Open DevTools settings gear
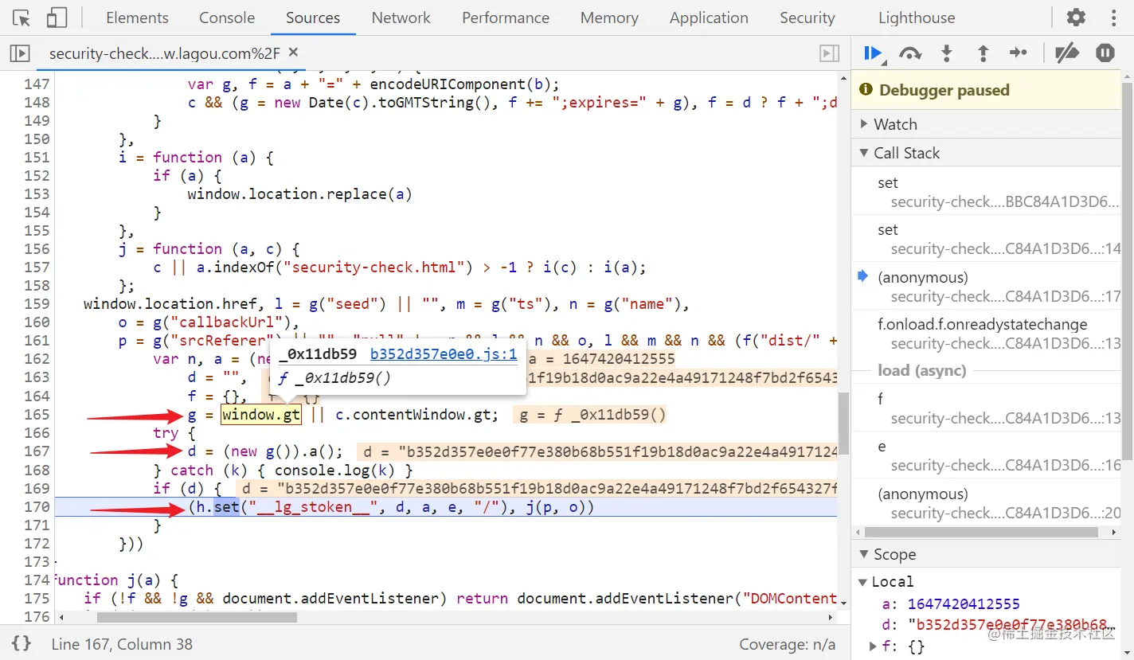 point(1076,18)
